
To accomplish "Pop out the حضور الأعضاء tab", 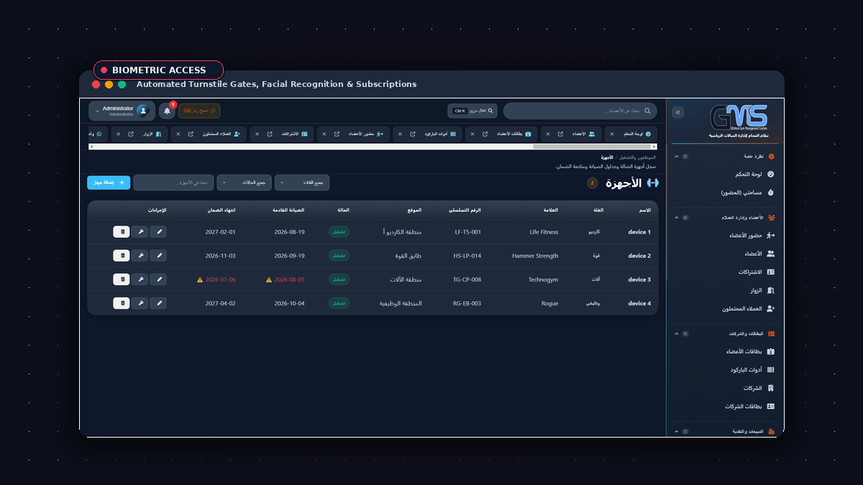I will click(x=337, y=134).
